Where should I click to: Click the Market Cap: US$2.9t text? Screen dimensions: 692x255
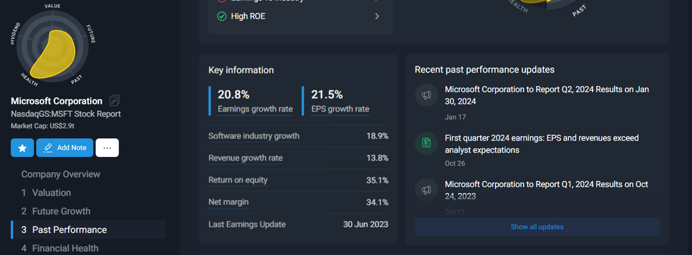point(43,126)
